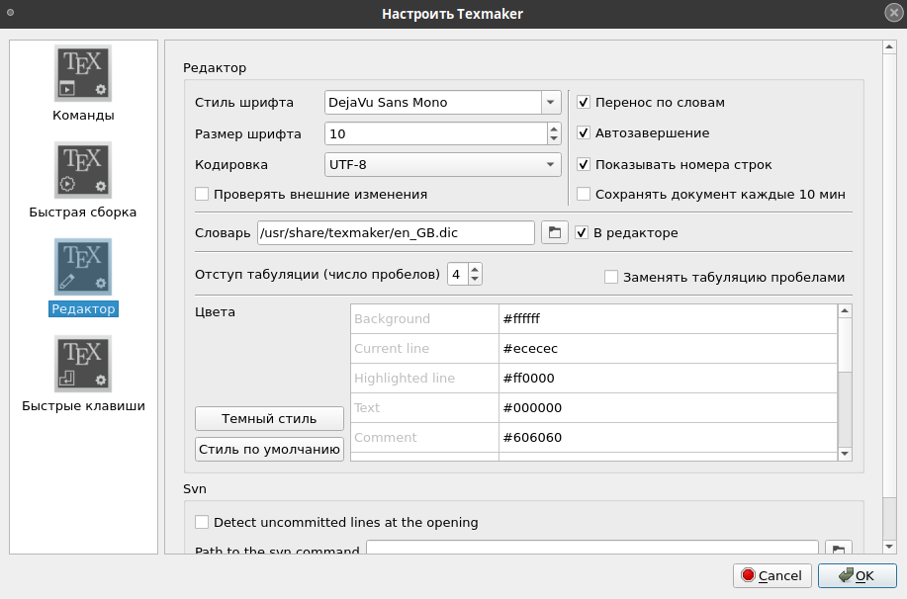Viewport: 907px width, 599px height.
Task: Open the Быстрая сборка settings page icon
Action: (83, 170)
